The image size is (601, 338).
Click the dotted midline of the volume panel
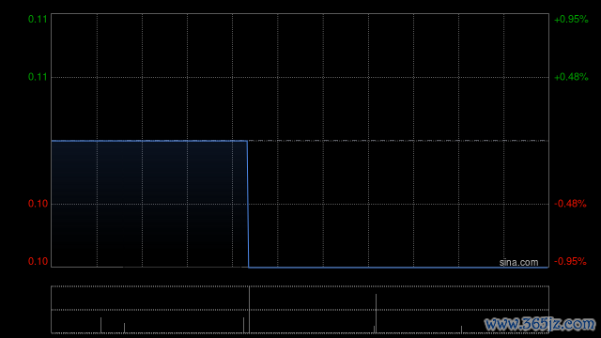[300, 310]
